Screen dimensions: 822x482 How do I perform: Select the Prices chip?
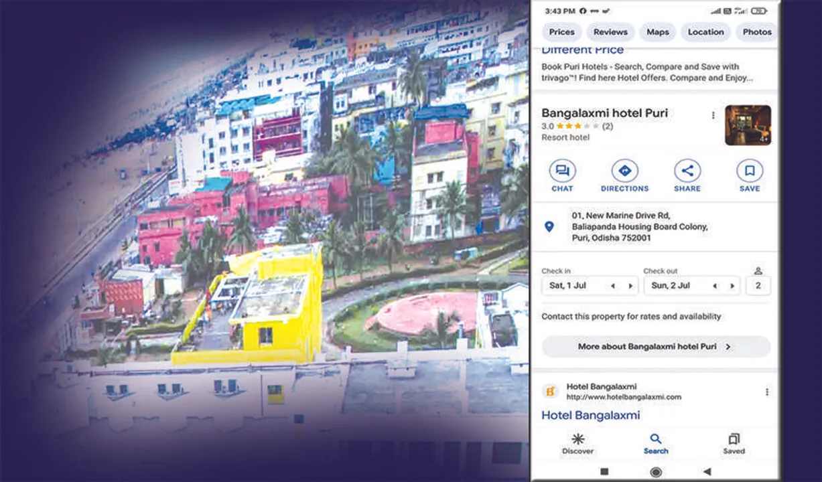pos(561,32)
